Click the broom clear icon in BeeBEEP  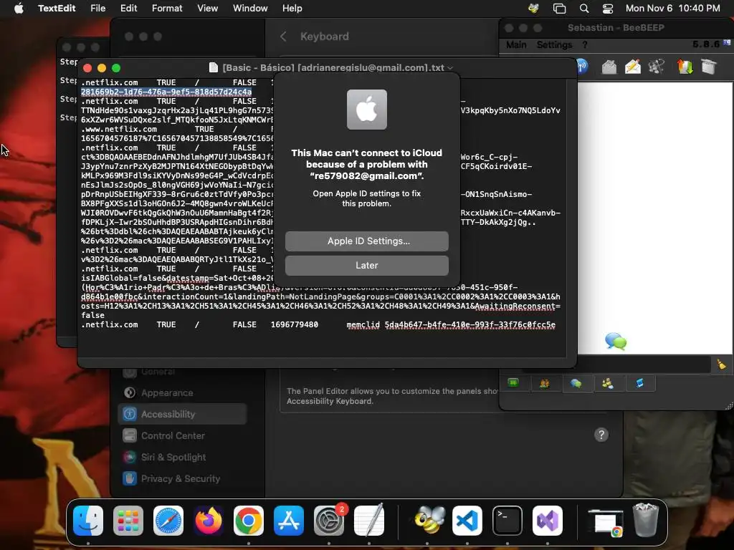721,365
